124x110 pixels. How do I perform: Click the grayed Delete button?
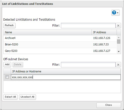18,65
